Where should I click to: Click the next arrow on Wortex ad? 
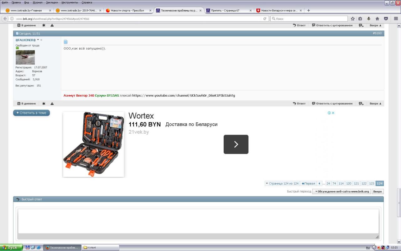click(236, 144)
